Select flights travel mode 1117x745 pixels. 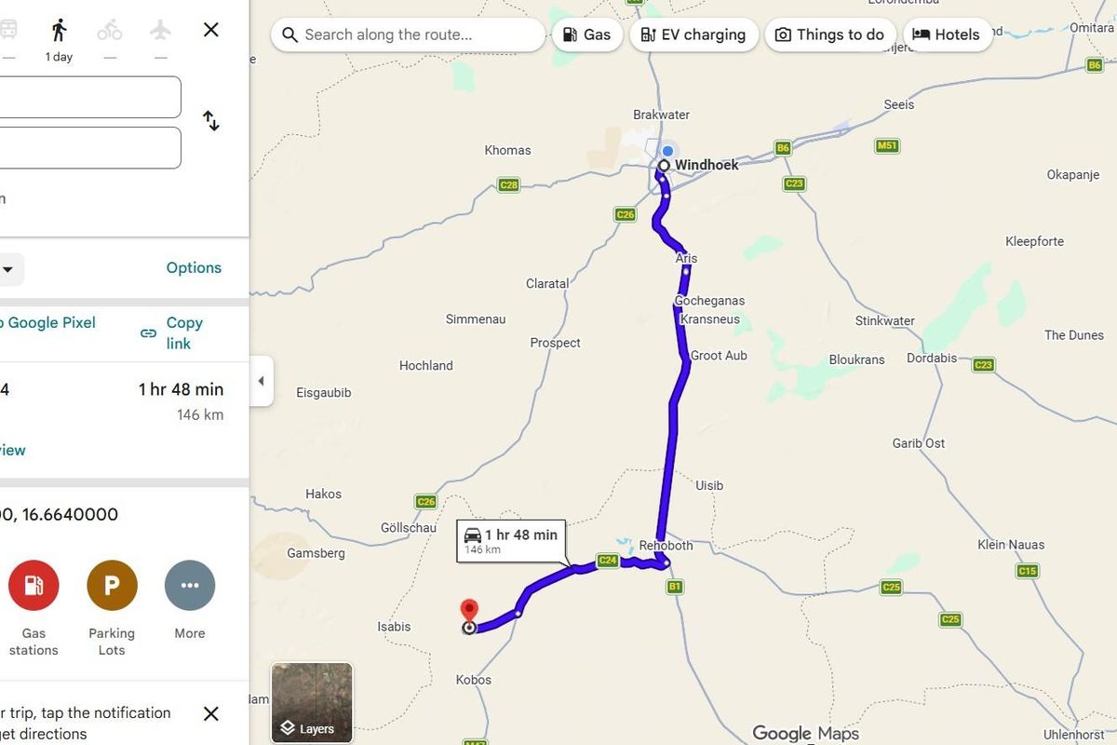[161, 31]
